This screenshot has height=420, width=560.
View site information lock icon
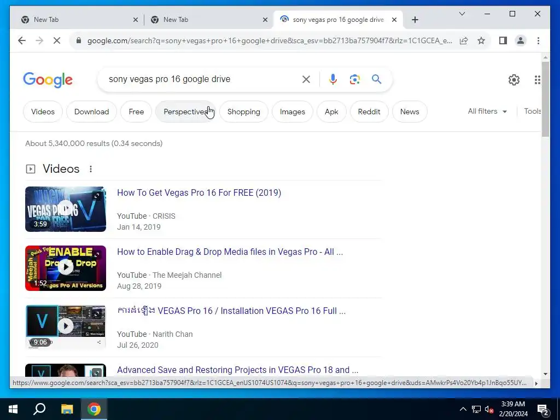[79, 40]
